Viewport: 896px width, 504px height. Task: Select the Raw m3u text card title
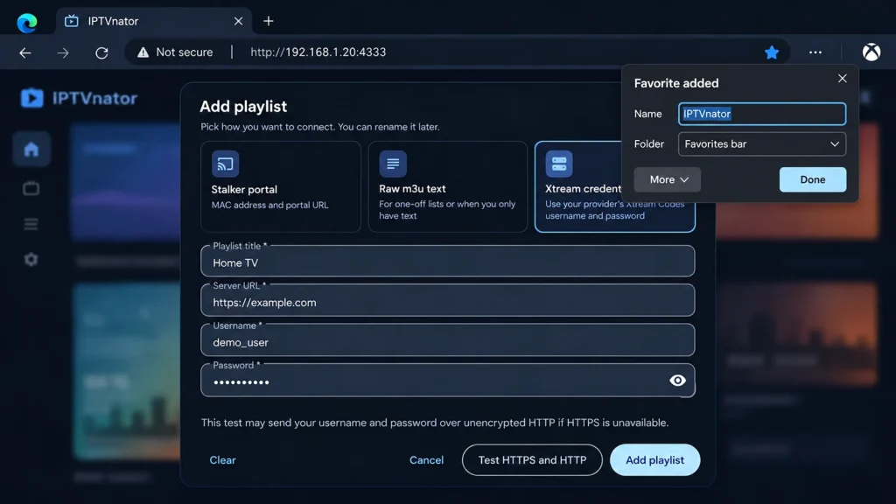413,189
